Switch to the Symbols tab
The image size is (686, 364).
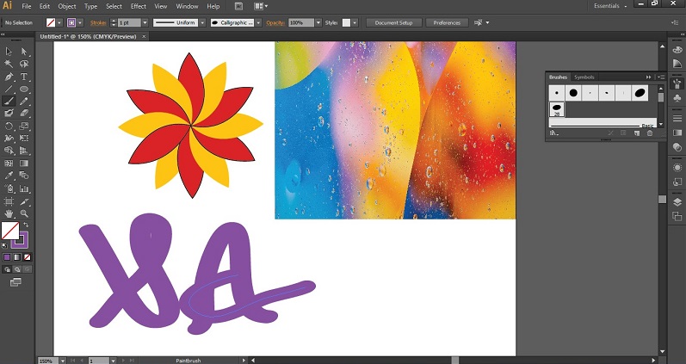[x=584, y=77]
